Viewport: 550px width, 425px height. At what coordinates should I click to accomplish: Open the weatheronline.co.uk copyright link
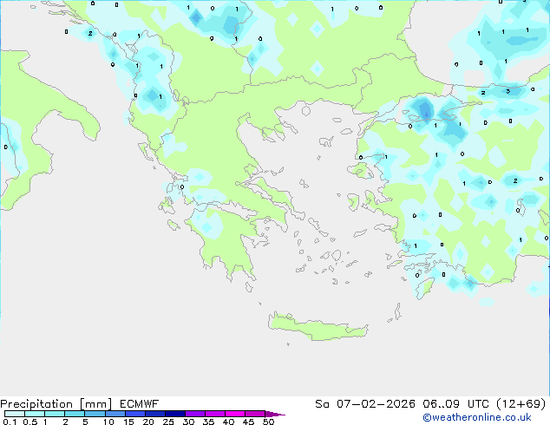tap(477, 418)
